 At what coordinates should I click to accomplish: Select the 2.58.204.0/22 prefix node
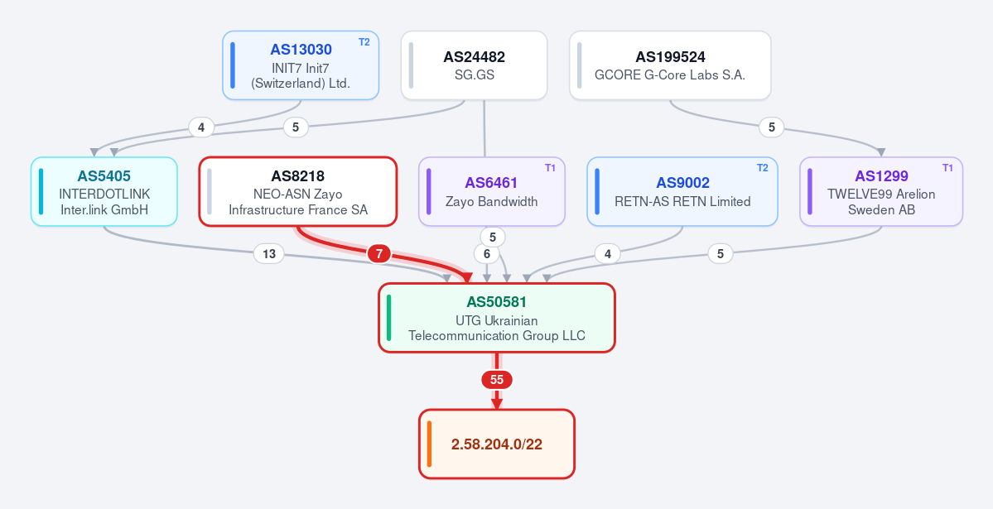pos(497,444)
